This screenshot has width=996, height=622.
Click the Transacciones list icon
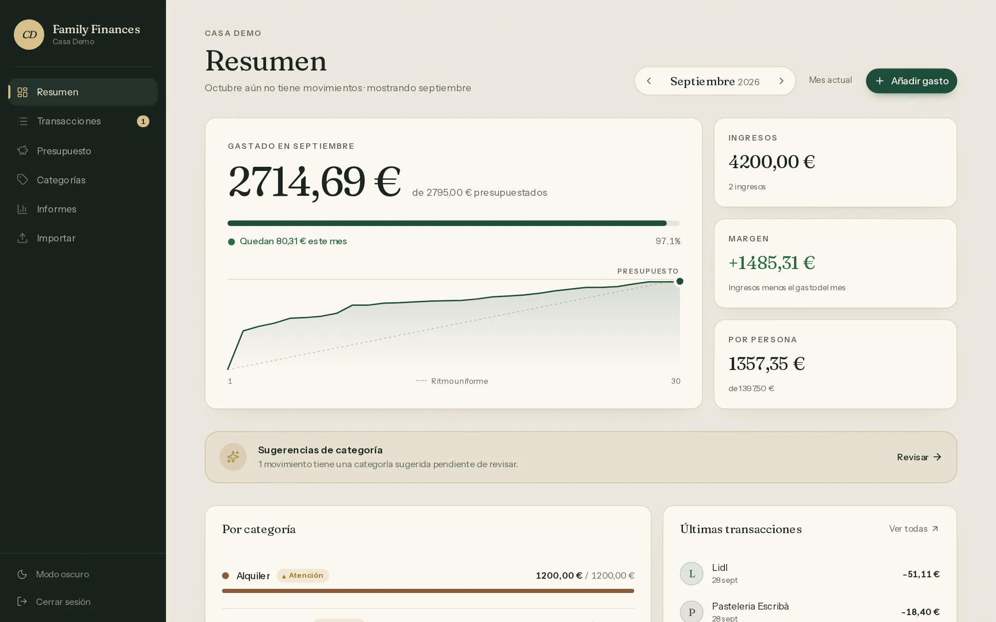tap(22, 121)
